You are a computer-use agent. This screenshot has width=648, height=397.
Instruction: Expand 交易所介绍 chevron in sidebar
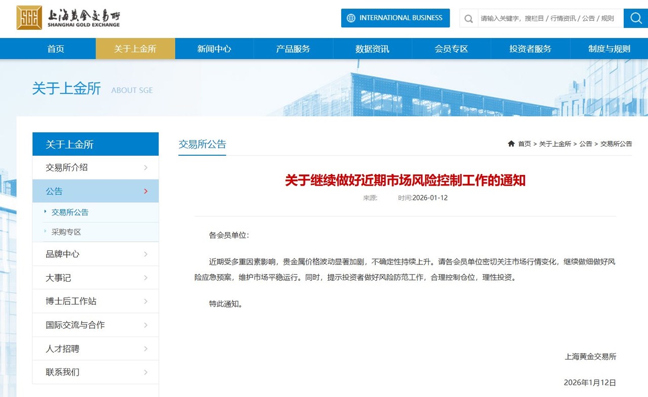(146, 168)
